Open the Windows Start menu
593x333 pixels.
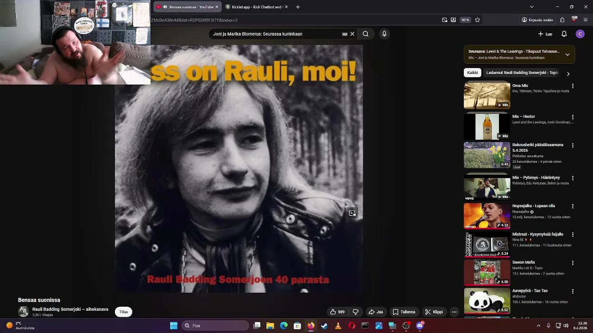pyautogui.click(x=174, y=326)
